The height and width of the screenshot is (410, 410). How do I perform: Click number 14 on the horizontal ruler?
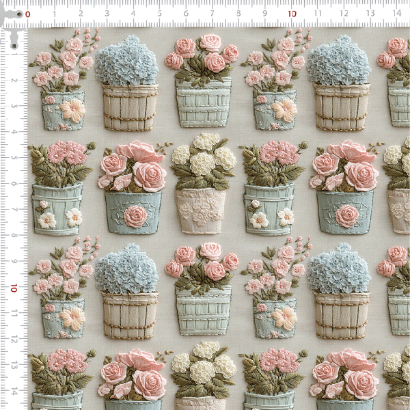pos(397,13)
